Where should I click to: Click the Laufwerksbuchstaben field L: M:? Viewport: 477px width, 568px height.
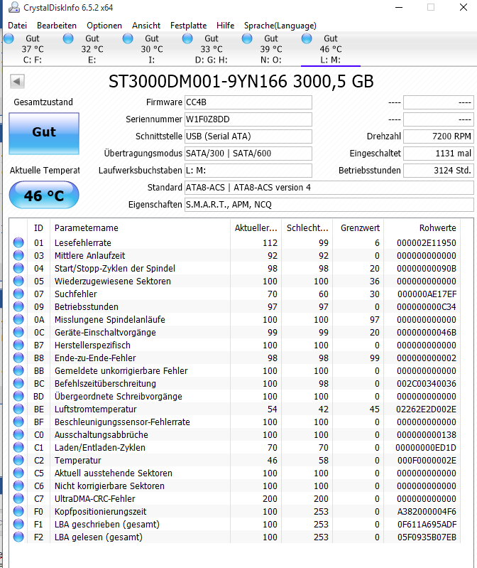tap(248, 171)
